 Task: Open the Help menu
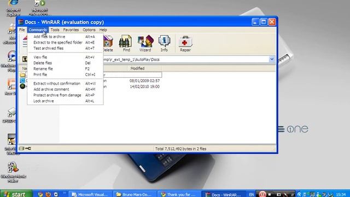click(x=103, y=30)
